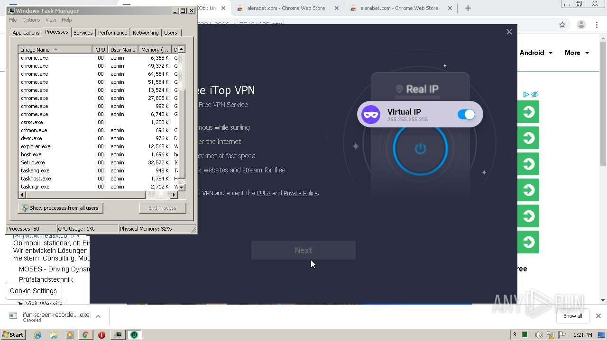
Task: Click the End Process button
Action: click(x=162, y=208)
